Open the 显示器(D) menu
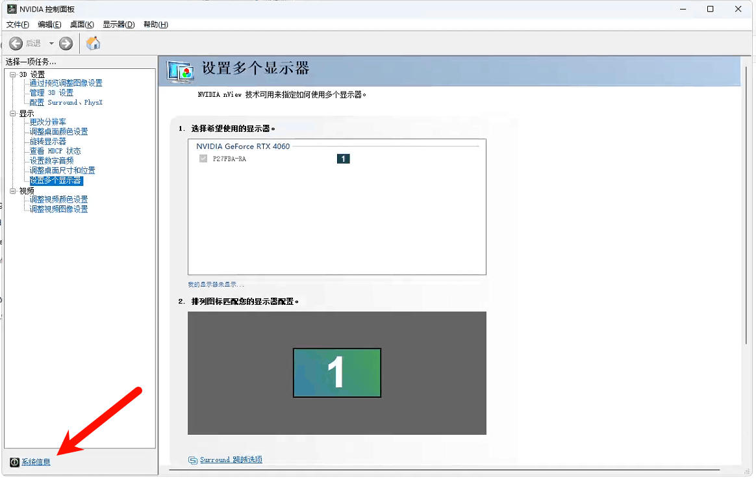756x479 pixels. coord(119,25)
